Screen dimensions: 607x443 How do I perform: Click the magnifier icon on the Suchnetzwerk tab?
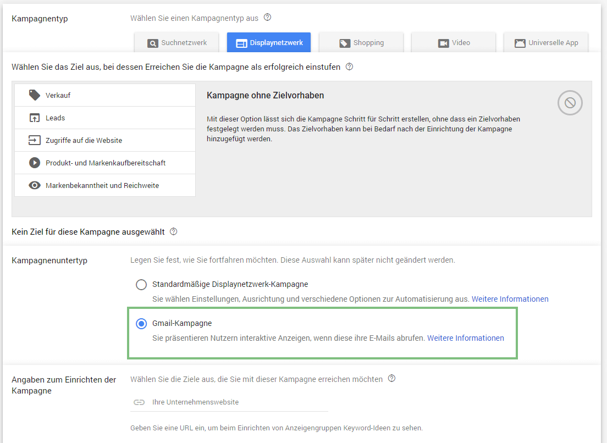click(152, 42)
